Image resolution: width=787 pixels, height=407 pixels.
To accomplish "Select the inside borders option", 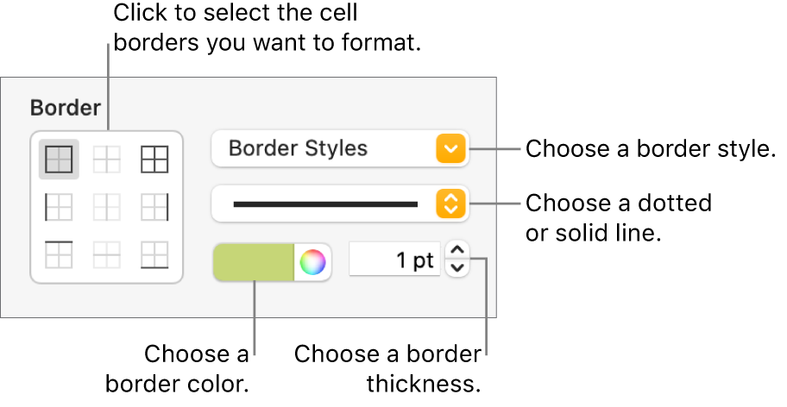I will 107,160.
